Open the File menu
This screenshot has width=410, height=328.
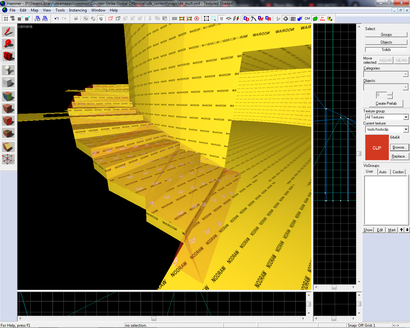[12, 10]
